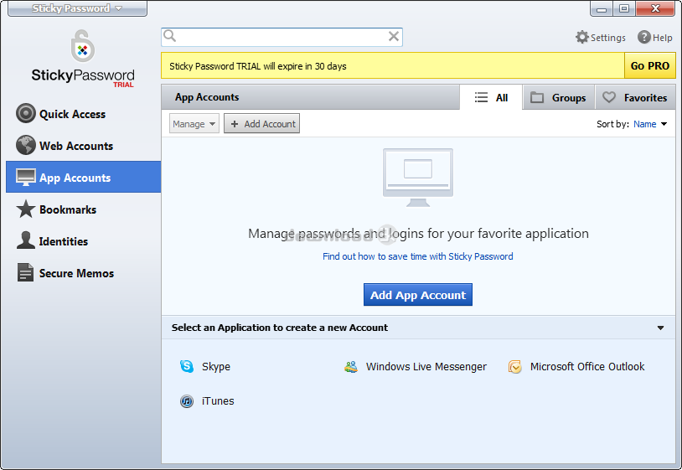Click 'Select an Application to create a new Account' header
The width and height of the screenshot is (682, 470).
pos(280,328)
